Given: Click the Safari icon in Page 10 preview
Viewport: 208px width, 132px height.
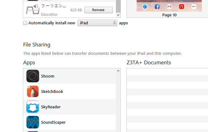Looking at the screenshot, I should click(145, 6).
